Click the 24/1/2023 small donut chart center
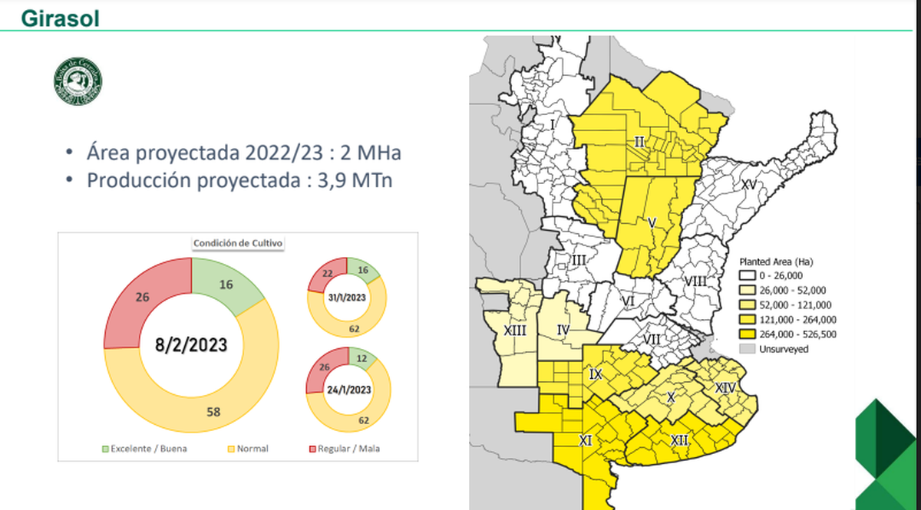This screenshot has height=510, width=921. [347, 390]
